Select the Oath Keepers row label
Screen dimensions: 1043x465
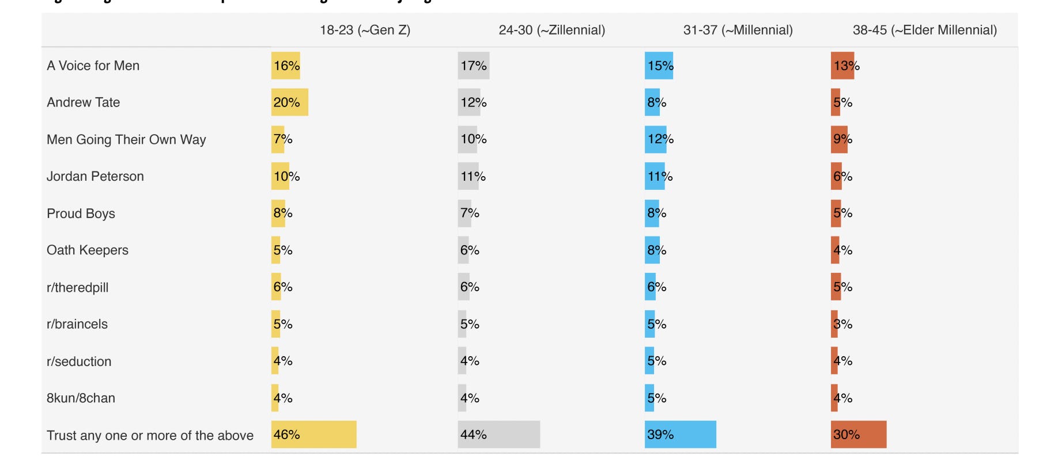pos(88,250)
